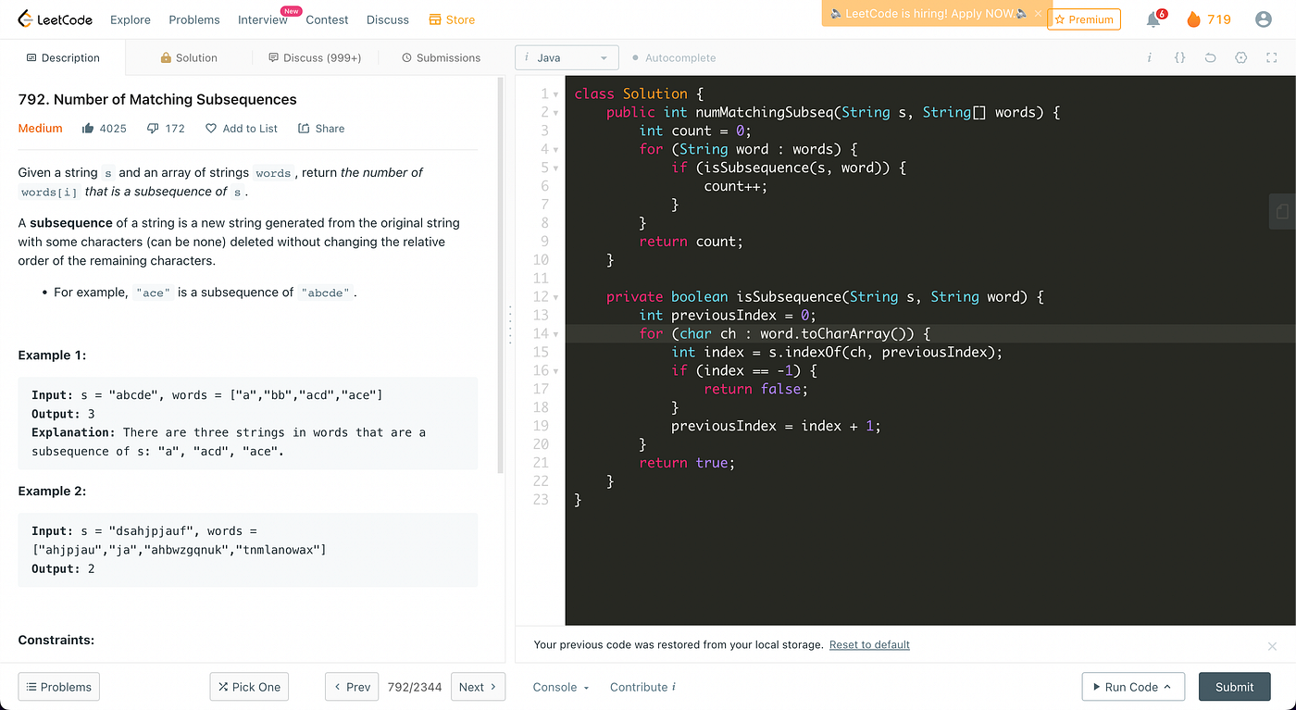Collapse the class Solution fold arrow
The image size is (1296, 710).
coord(555,94)
